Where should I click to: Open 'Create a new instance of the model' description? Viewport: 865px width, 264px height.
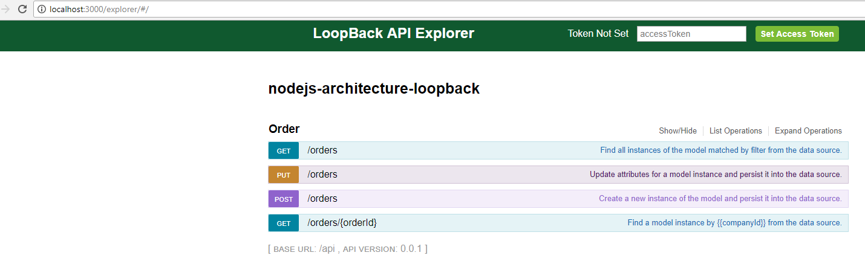[x=720, y=199]
